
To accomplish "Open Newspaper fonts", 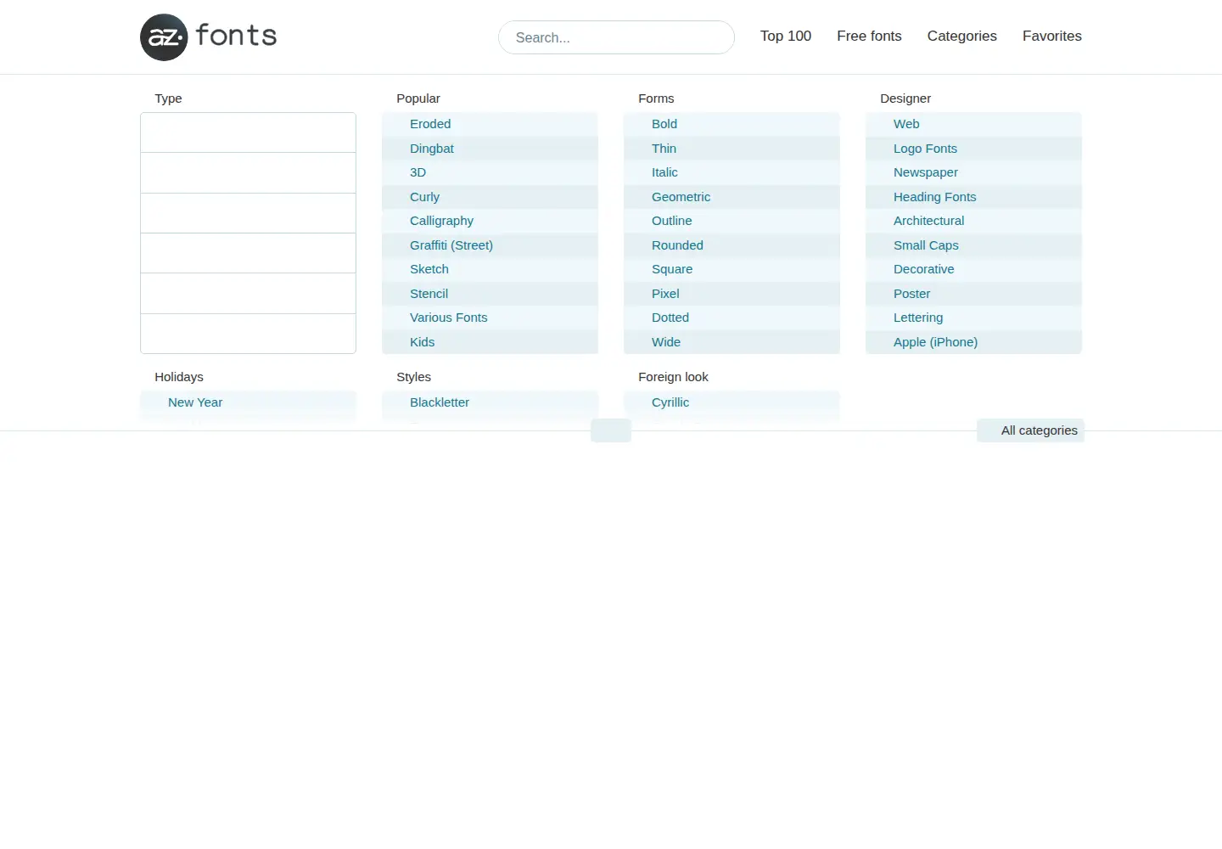I will [973, 172].
